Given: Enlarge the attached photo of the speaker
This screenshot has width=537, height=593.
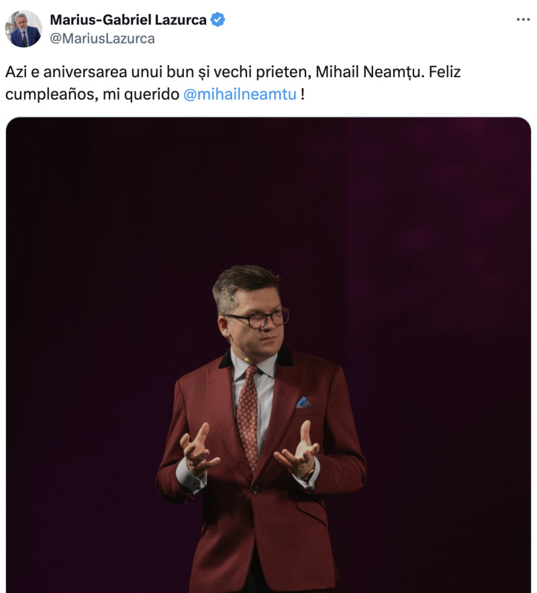Looking at the screenshot, I should (x=268, y=356).
